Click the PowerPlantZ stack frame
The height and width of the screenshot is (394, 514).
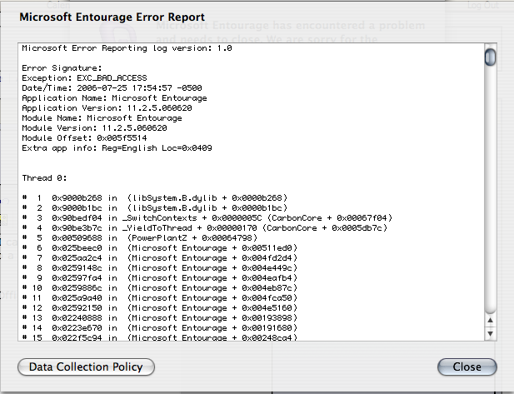click(x=140, y=238)
